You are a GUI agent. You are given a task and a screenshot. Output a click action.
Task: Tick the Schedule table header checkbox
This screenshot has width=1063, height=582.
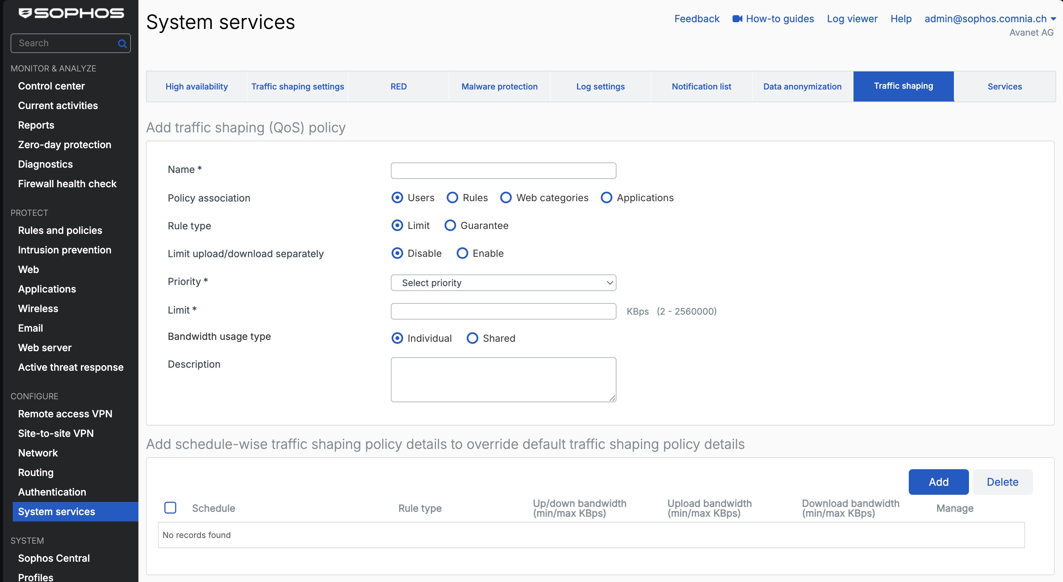pos(170,508)
